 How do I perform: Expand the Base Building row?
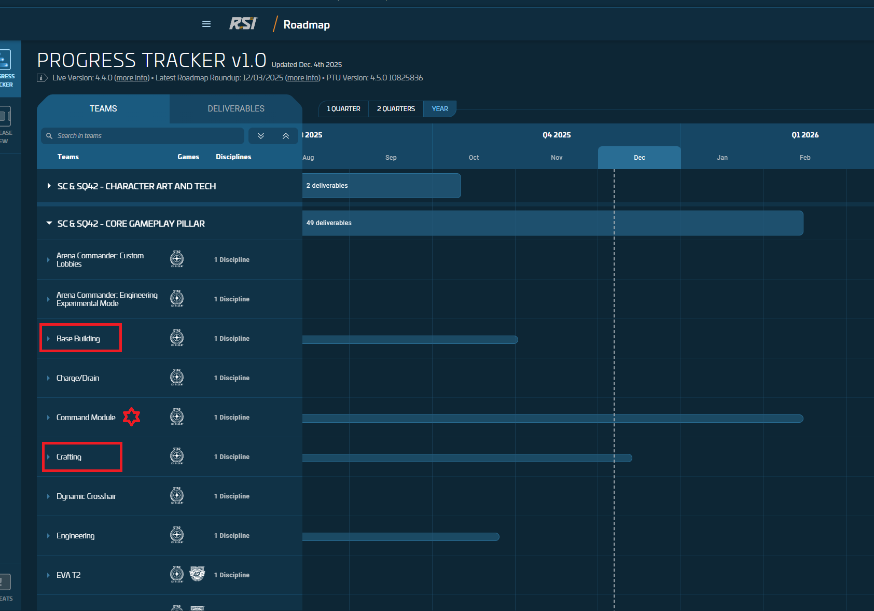pos(48,339)
